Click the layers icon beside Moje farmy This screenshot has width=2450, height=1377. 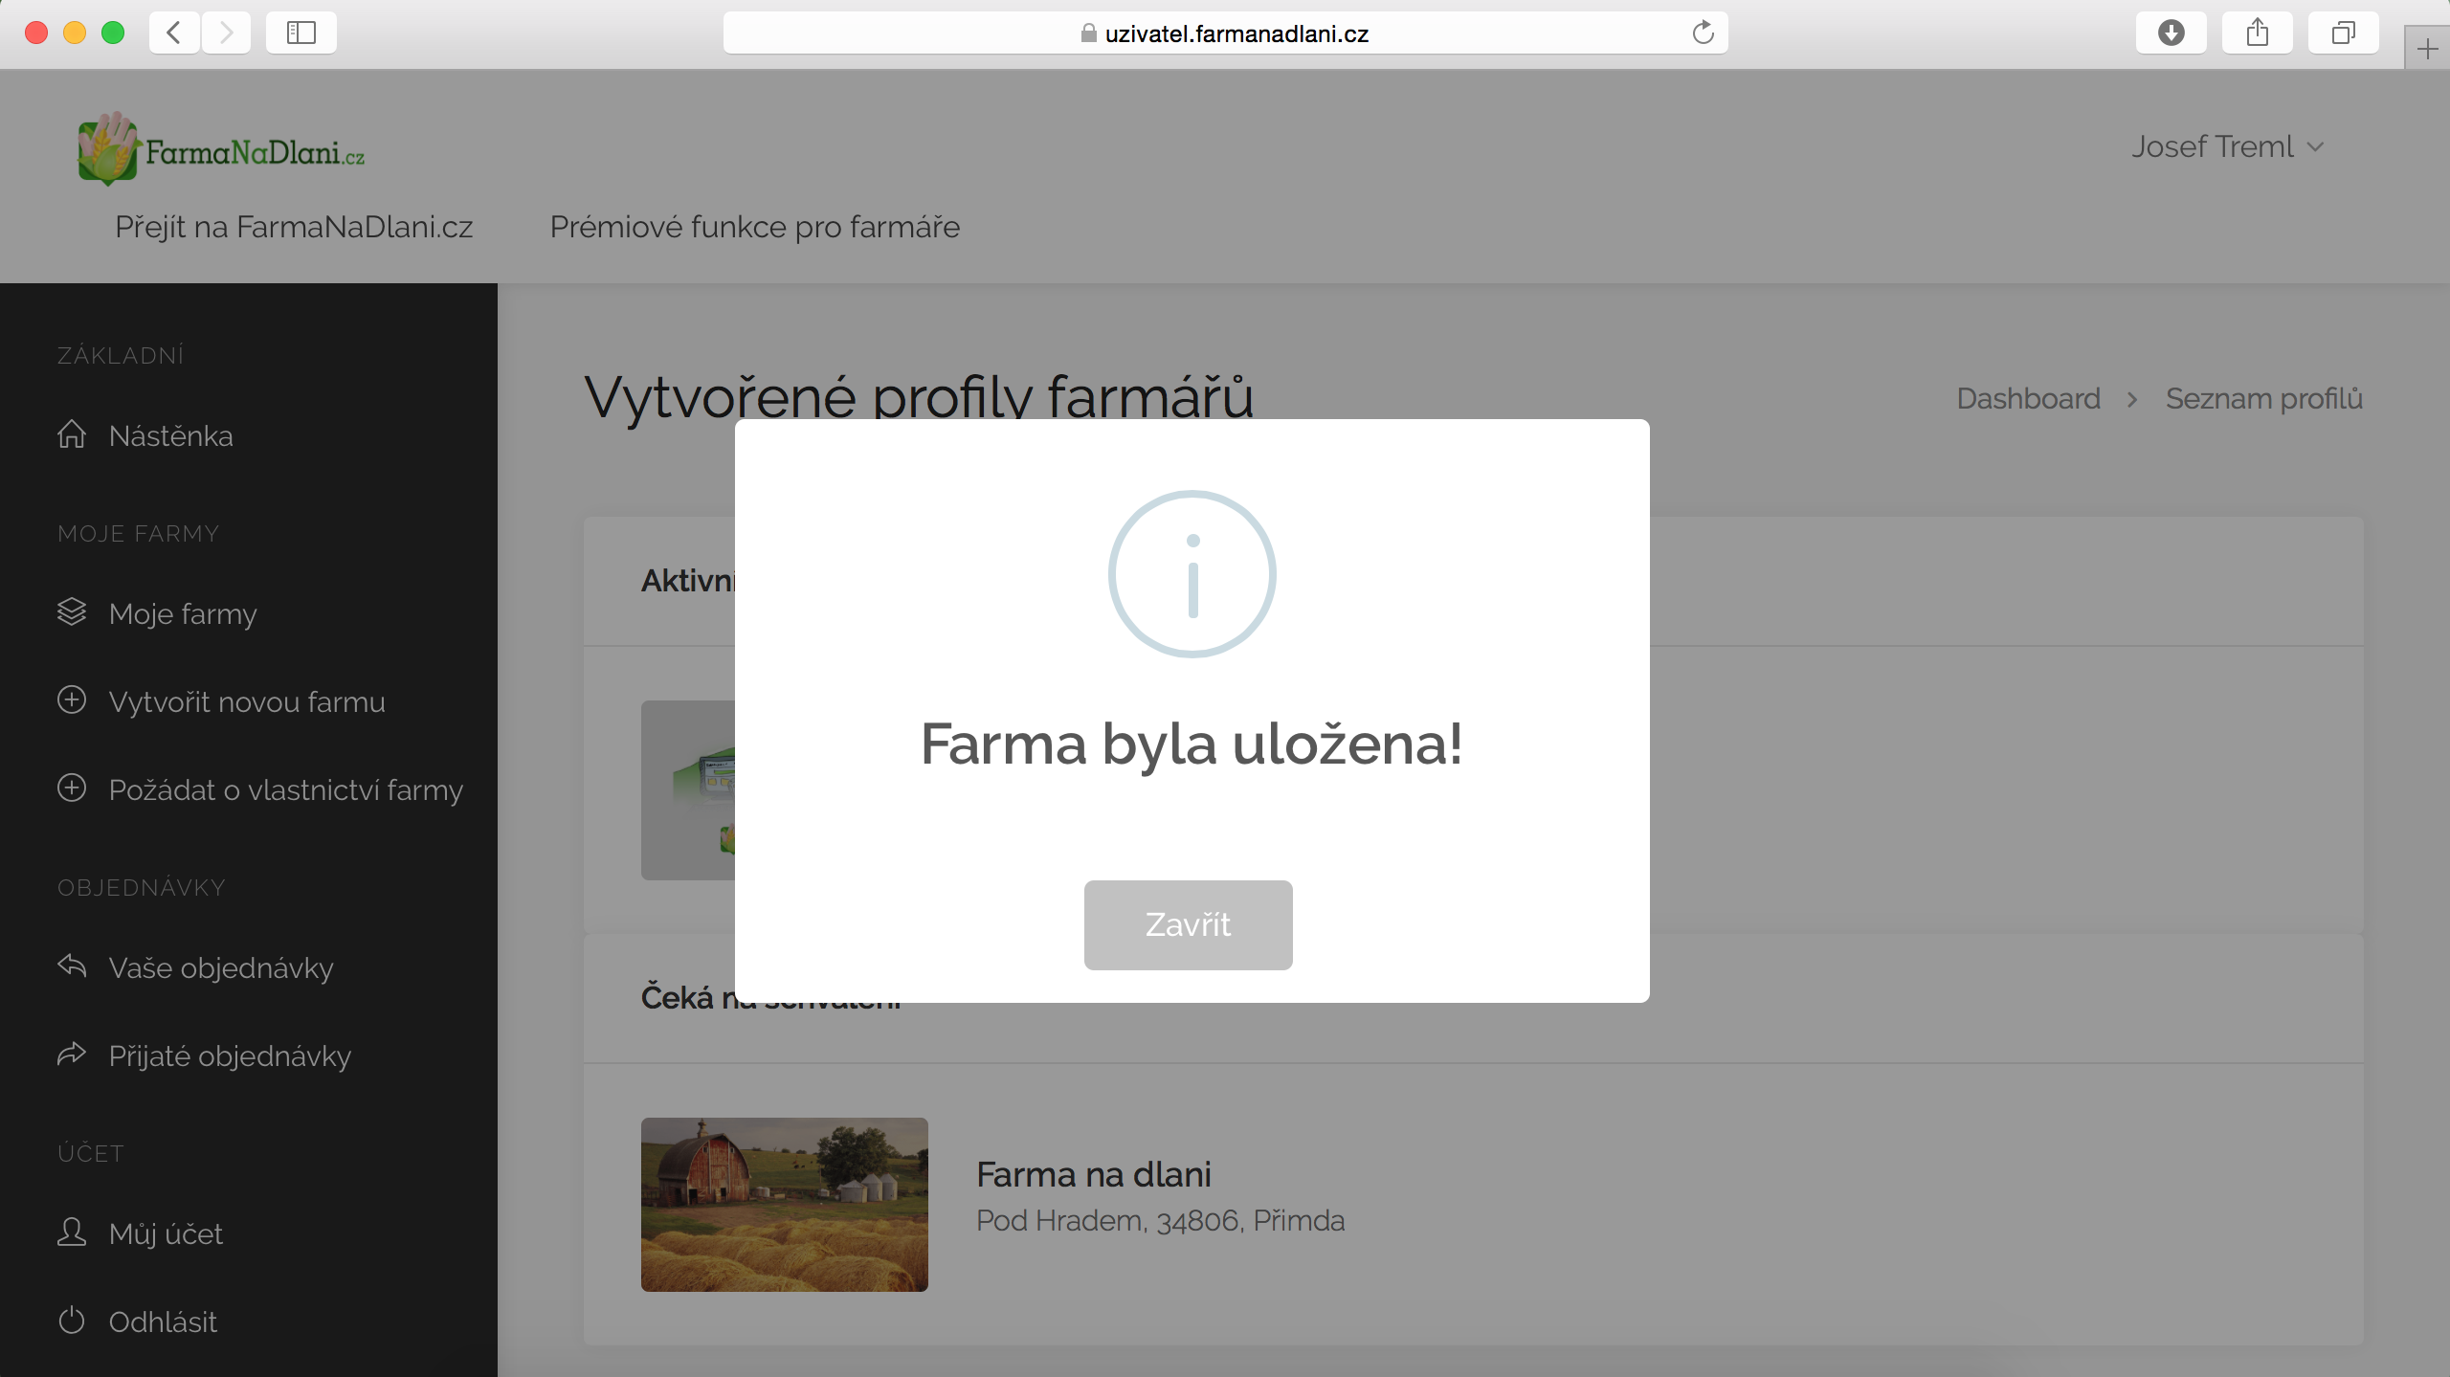click(72, 611)
